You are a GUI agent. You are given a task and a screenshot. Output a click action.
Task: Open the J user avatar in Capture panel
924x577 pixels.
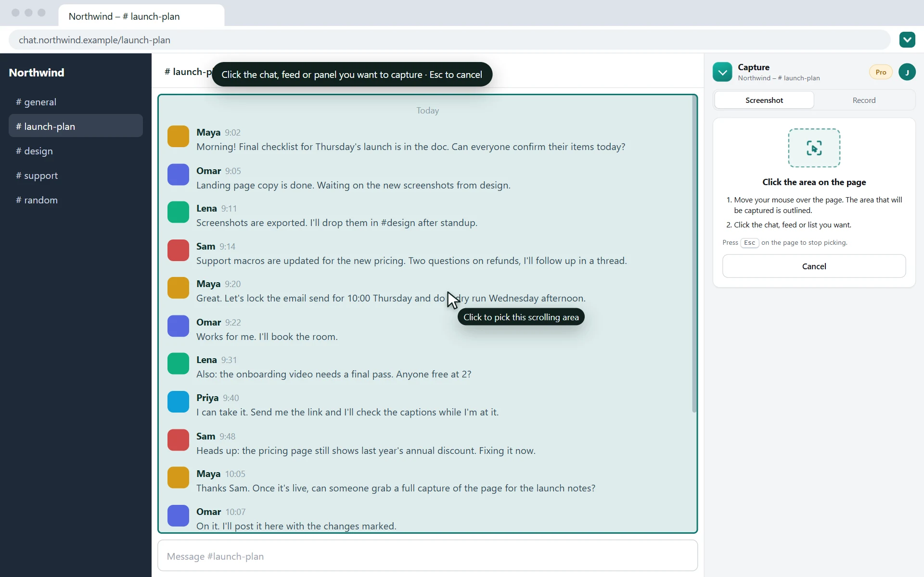coord(907,72)
